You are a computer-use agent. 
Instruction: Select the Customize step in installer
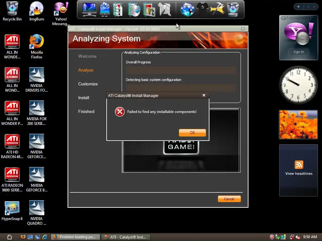[88, 84]
